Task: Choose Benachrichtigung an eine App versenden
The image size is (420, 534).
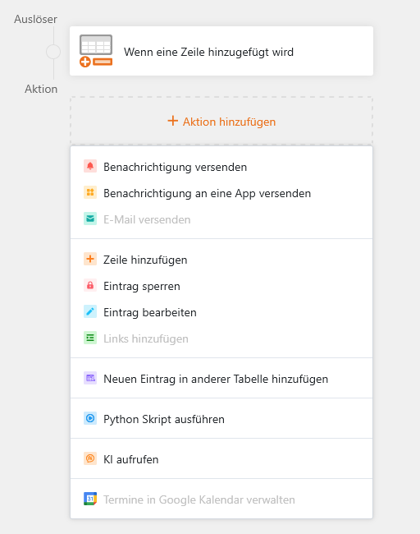Action: click(x=221, y=193)
